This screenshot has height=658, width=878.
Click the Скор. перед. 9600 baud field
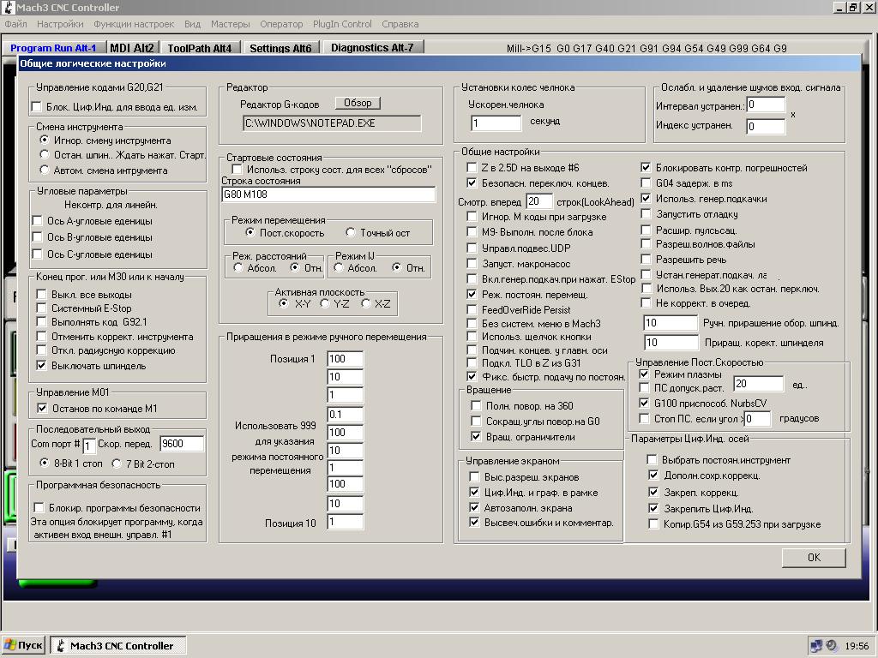coord(182,444)
